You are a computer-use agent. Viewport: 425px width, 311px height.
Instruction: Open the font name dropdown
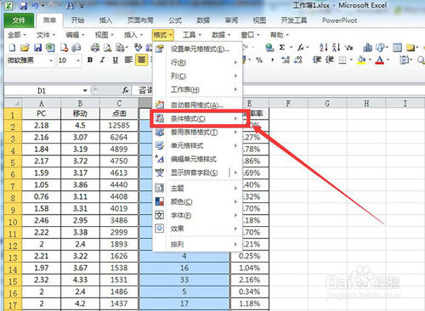click(x=51, y=60)
